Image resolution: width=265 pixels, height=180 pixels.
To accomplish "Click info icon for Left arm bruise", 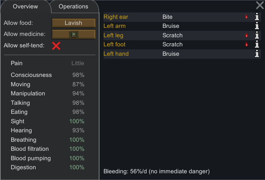I will (x=257, y=26).
